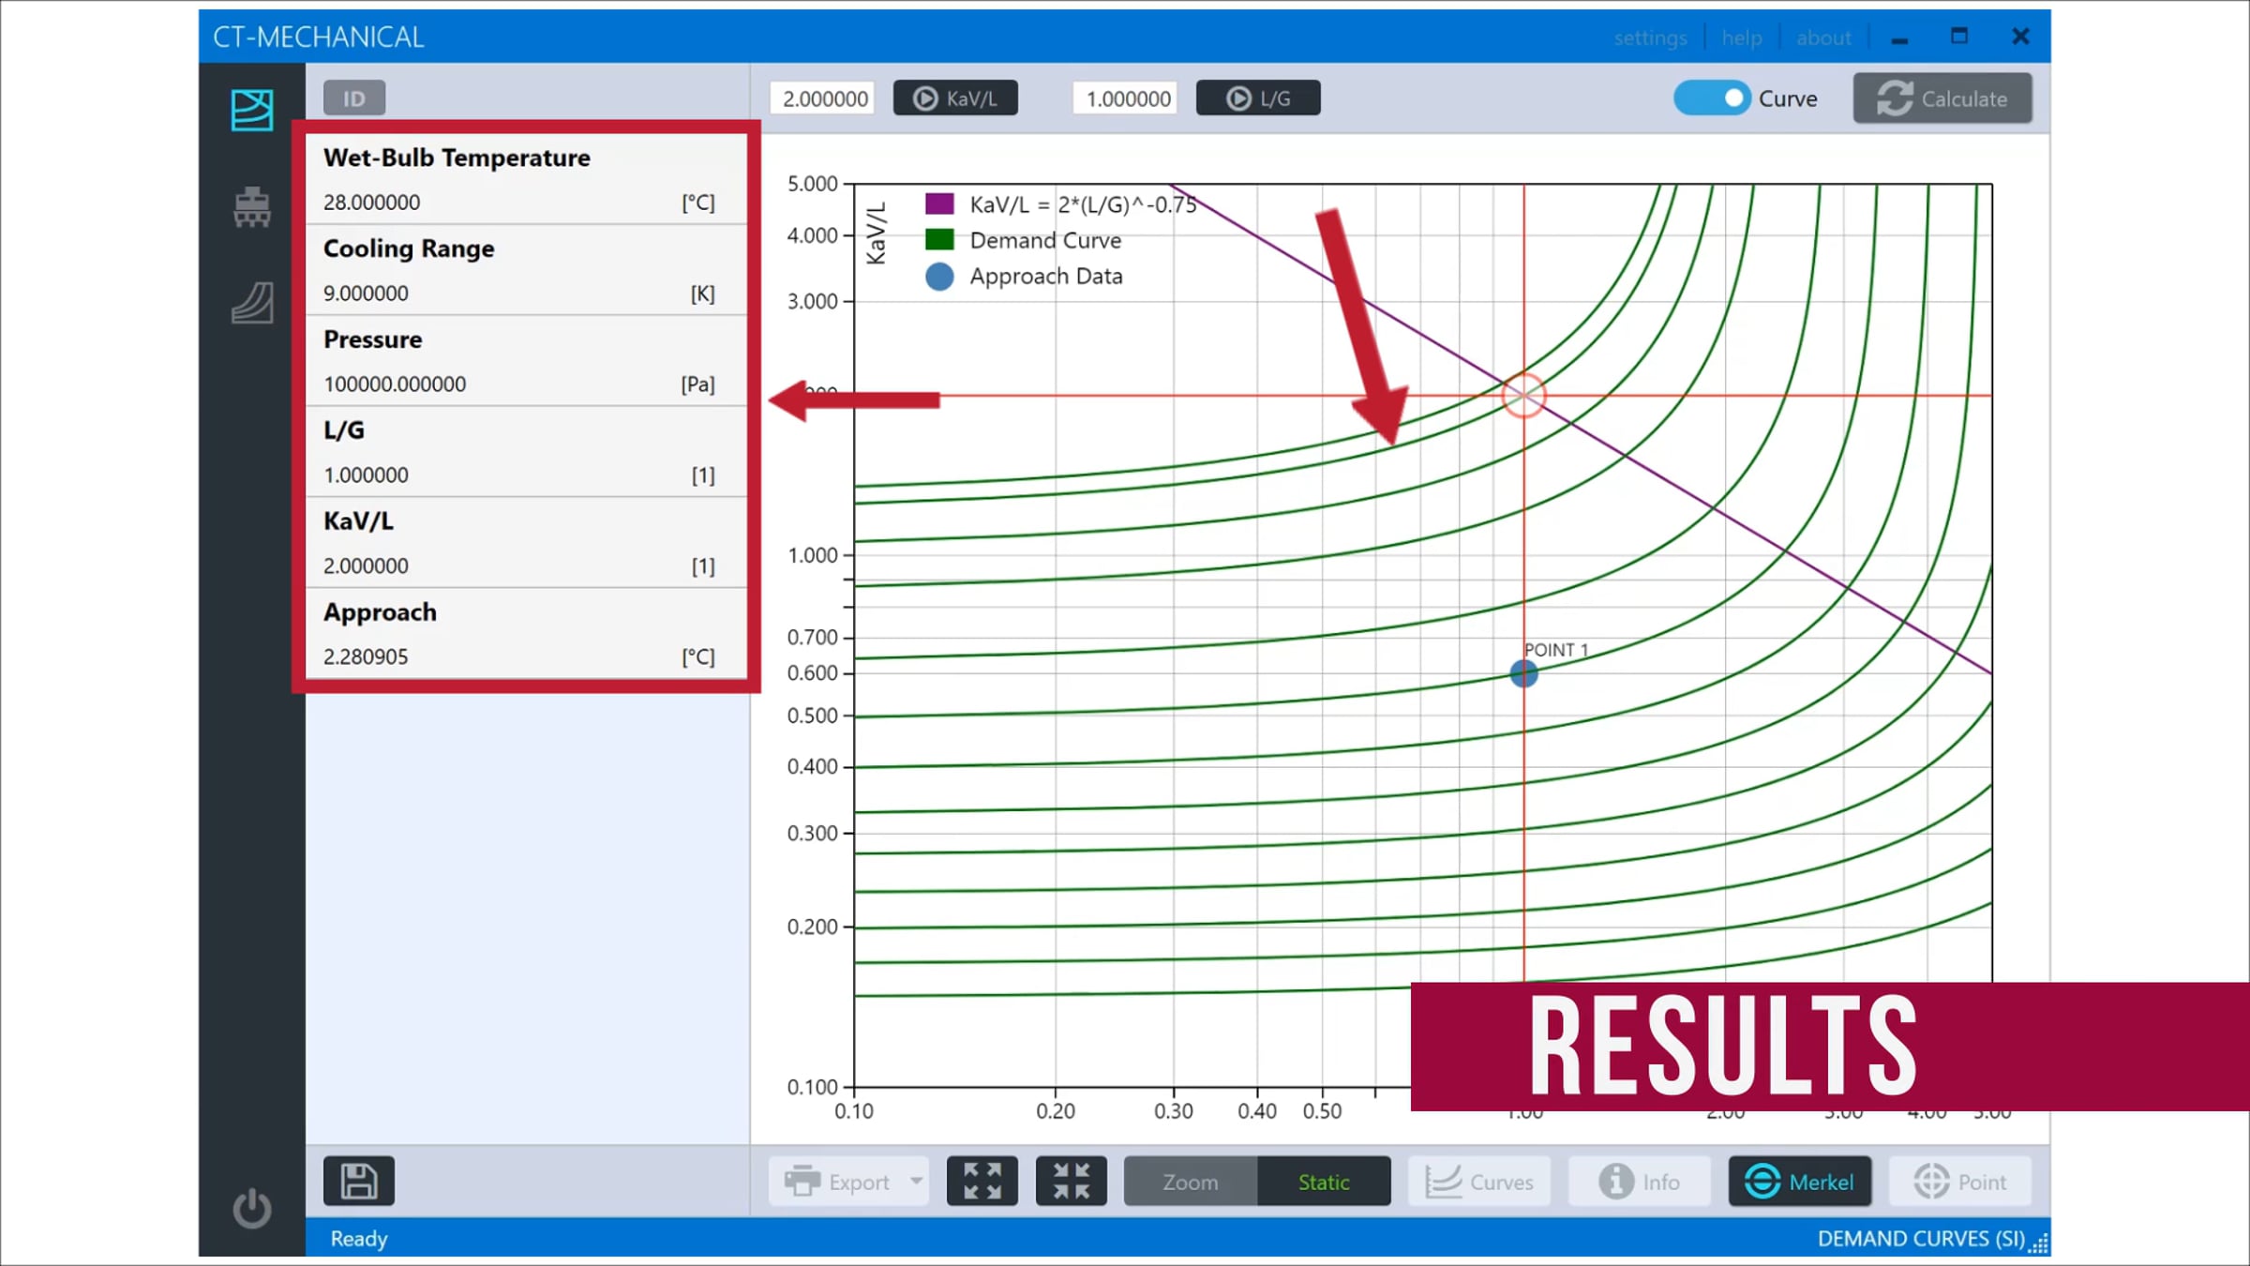
Task: Select the Static mode
Action: 1324,1182
